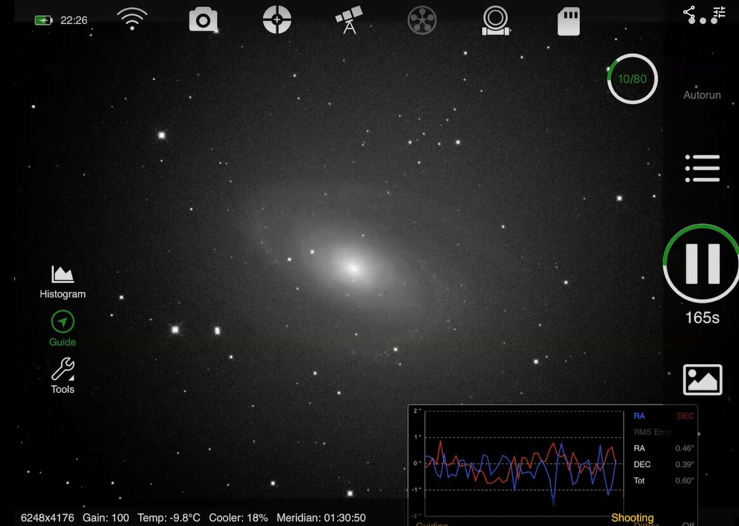Tap the DEC RMS value 0.39"

pyautogui.click(x=684, y=464)
